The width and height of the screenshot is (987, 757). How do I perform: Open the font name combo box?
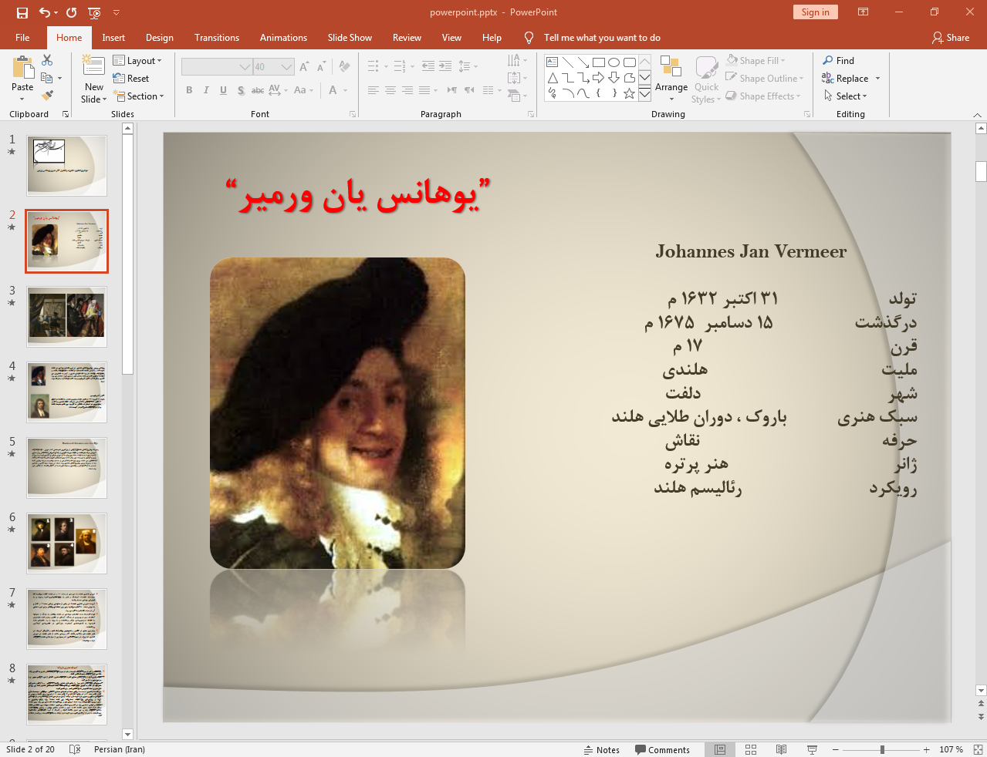tap(217, 67)
